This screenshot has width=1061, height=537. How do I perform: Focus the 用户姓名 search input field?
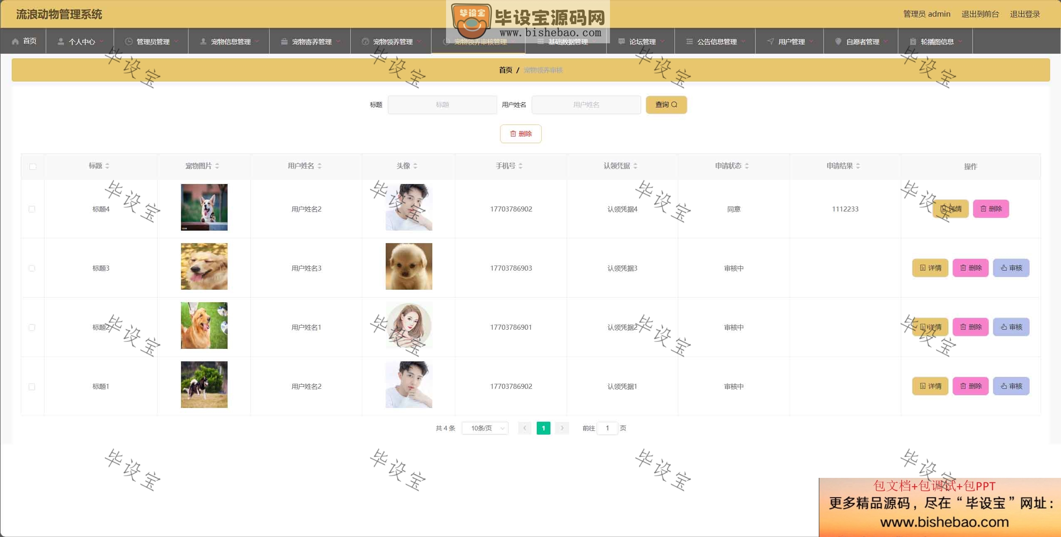[x=586, y=104]
